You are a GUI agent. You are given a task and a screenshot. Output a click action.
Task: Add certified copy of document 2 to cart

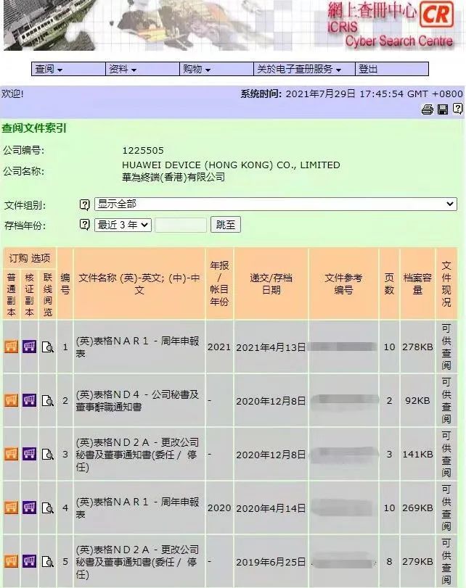pos(29,400)
